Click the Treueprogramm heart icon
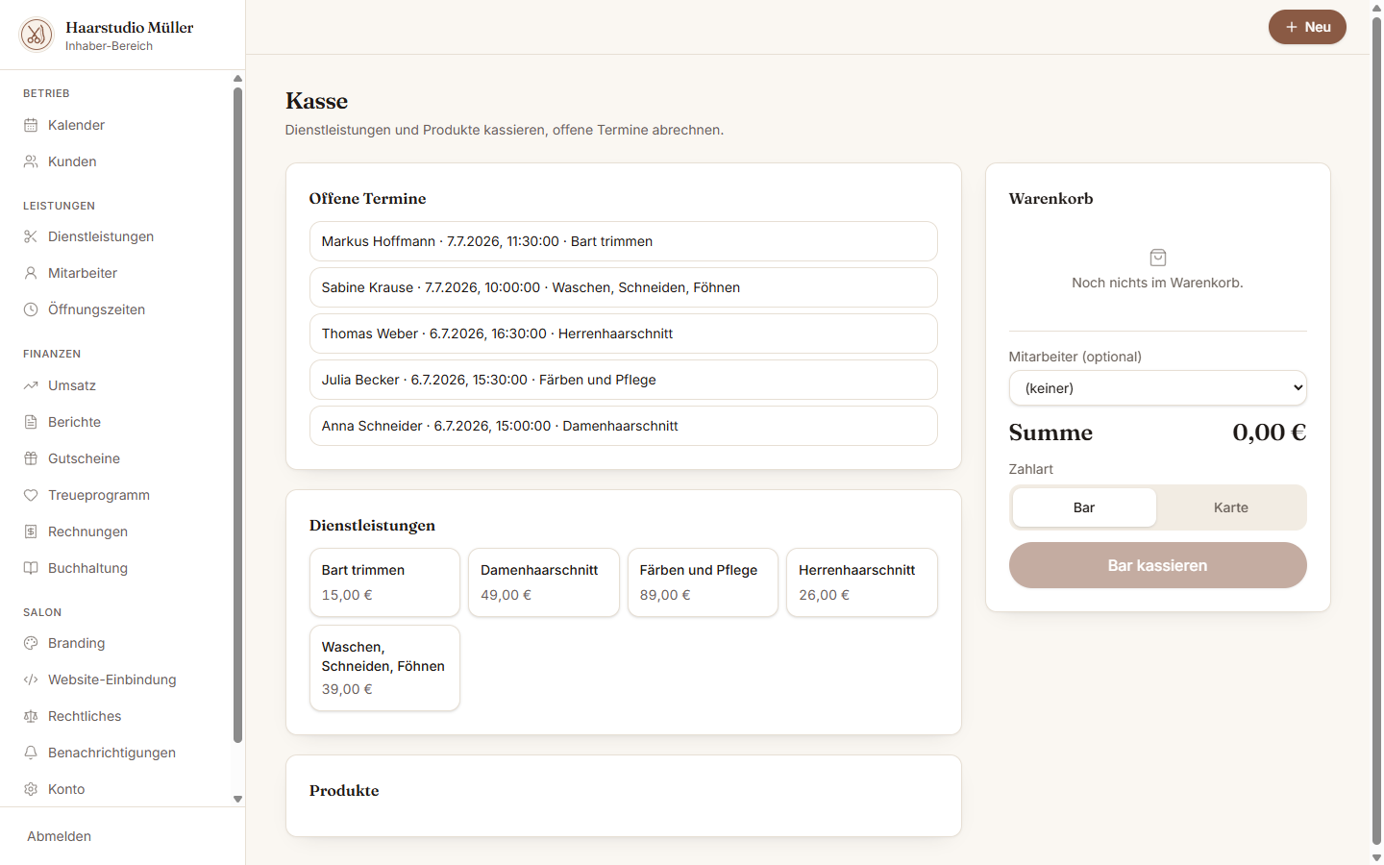Viewport: 1384px width, 865px height. [31, 495]
